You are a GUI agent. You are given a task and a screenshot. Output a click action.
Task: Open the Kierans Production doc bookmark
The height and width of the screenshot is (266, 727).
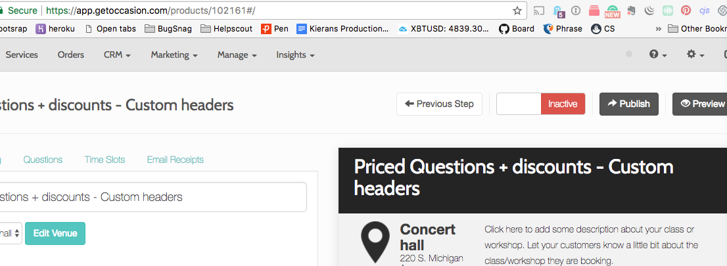click(342, 29)
